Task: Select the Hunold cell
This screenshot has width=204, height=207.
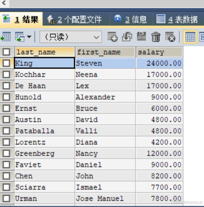Action: tap(45, 97)
